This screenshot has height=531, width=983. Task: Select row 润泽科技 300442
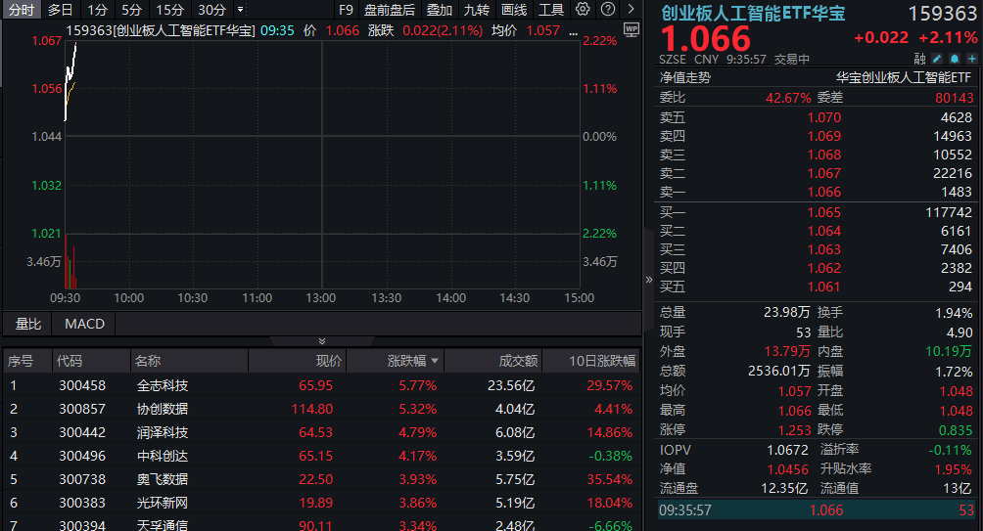pyautogui.click(x=321, y=432)
